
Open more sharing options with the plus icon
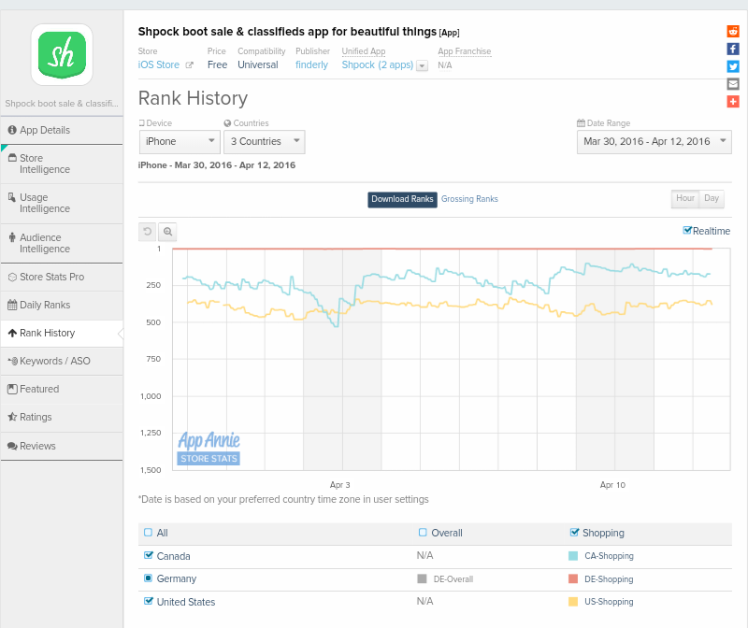click(x=733, y=101)
